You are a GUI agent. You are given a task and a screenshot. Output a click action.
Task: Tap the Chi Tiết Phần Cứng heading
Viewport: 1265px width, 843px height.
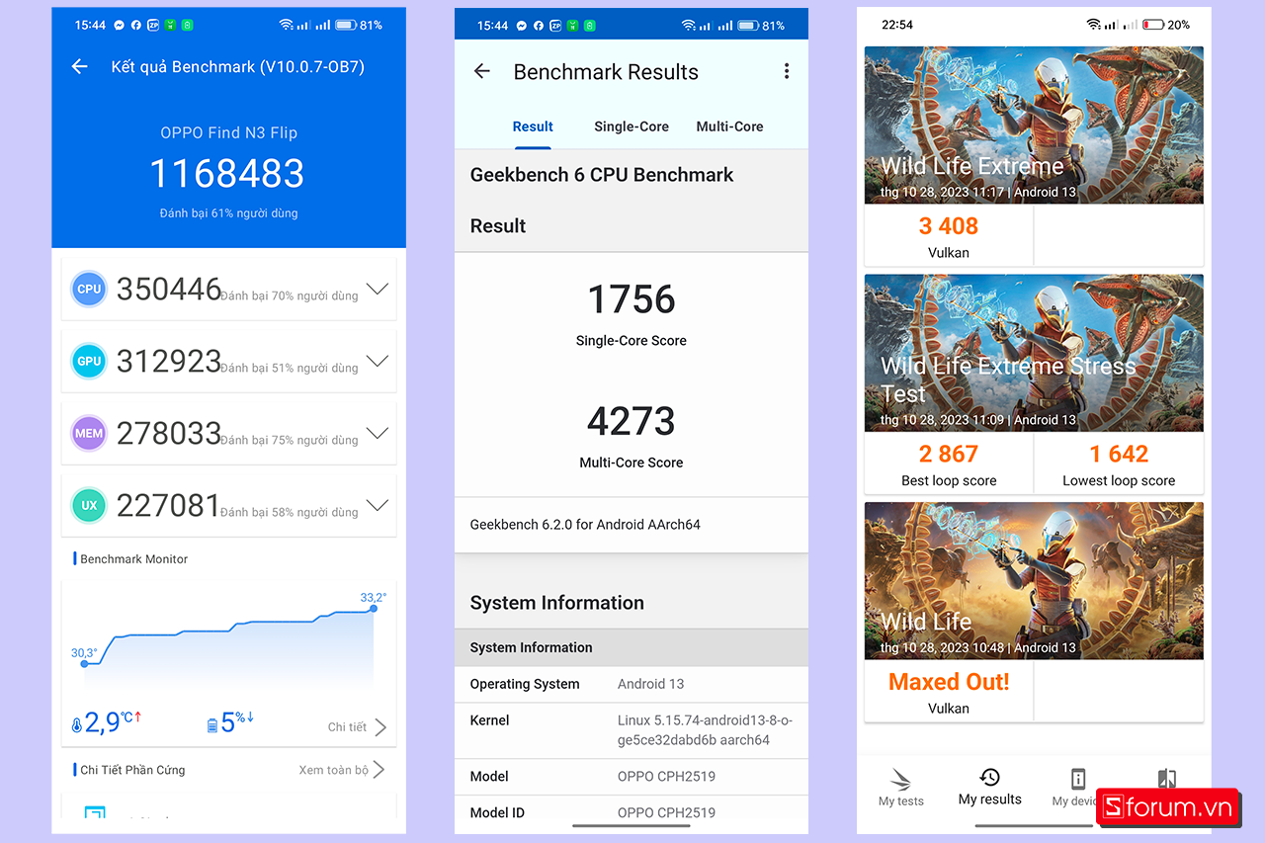[x=132, y=770]
